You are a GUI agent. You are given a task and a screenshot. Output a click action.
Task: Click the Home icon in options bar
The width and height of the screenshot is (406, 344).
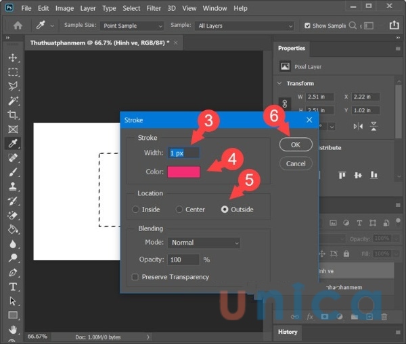point(17,26)
